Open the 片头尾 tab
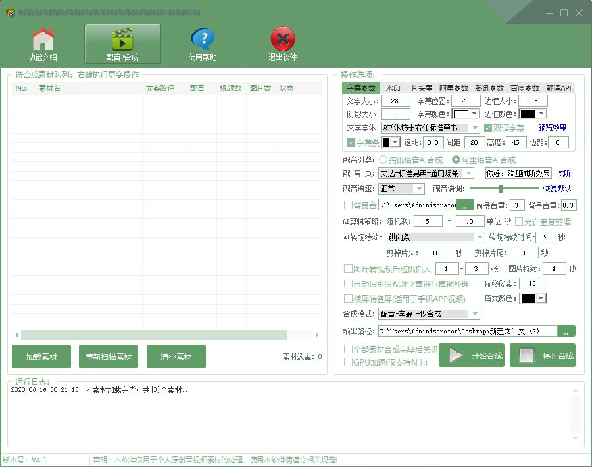 point(422,88)
